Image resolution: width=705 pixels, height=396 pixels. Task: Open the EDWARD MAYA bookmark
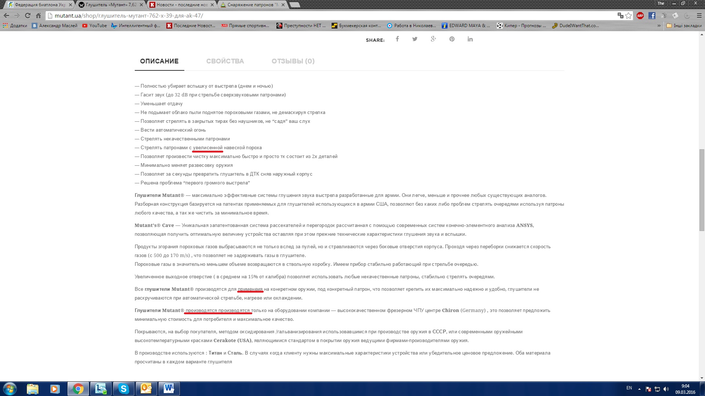tap(466, 26)
